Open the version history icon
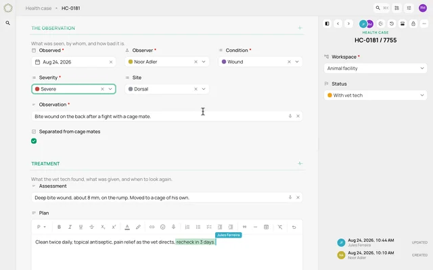433x270 pixels. [x=392, y=24]
